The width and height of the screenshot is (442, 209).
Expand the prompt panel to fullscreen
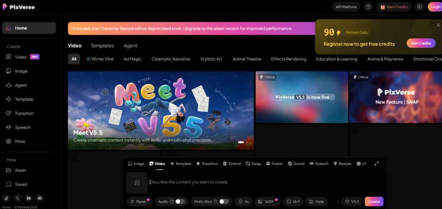point(376,164)
